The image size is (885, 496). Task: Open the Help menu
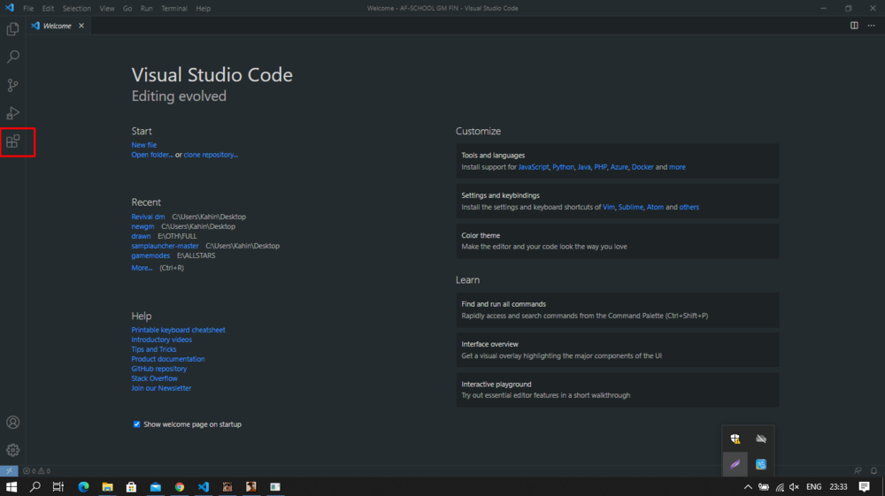(x=204, y=9)
